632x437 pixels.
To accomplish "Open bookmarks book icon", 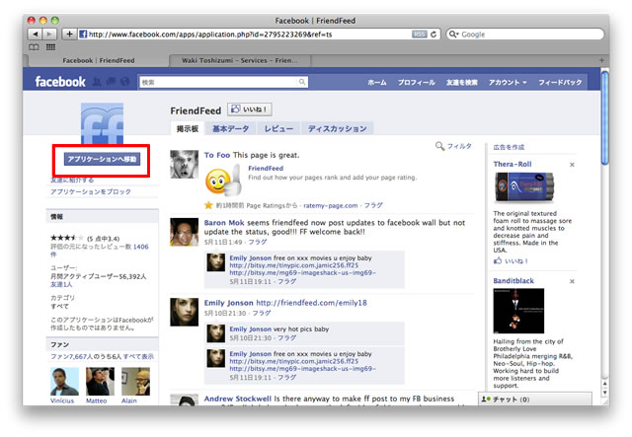I will point(34,47).
